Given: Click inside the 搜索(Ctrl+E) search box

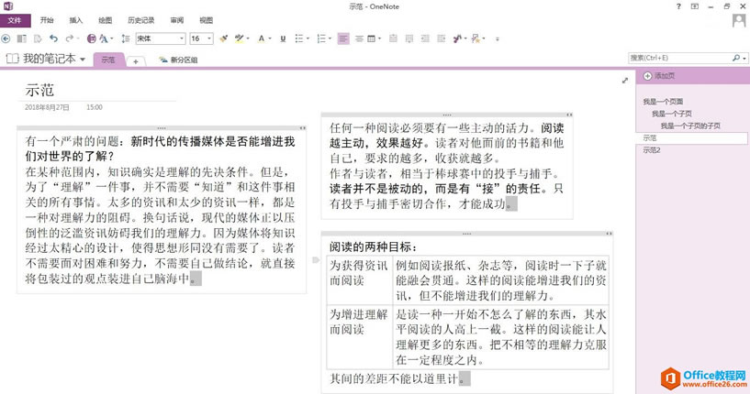Looking at the screenshot, I should coord(679,58).
